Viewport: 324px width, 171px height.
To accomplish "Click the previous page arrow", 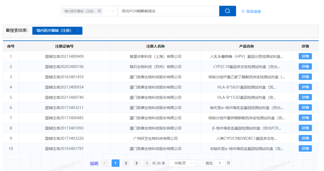I will click(x=105, y=163).
